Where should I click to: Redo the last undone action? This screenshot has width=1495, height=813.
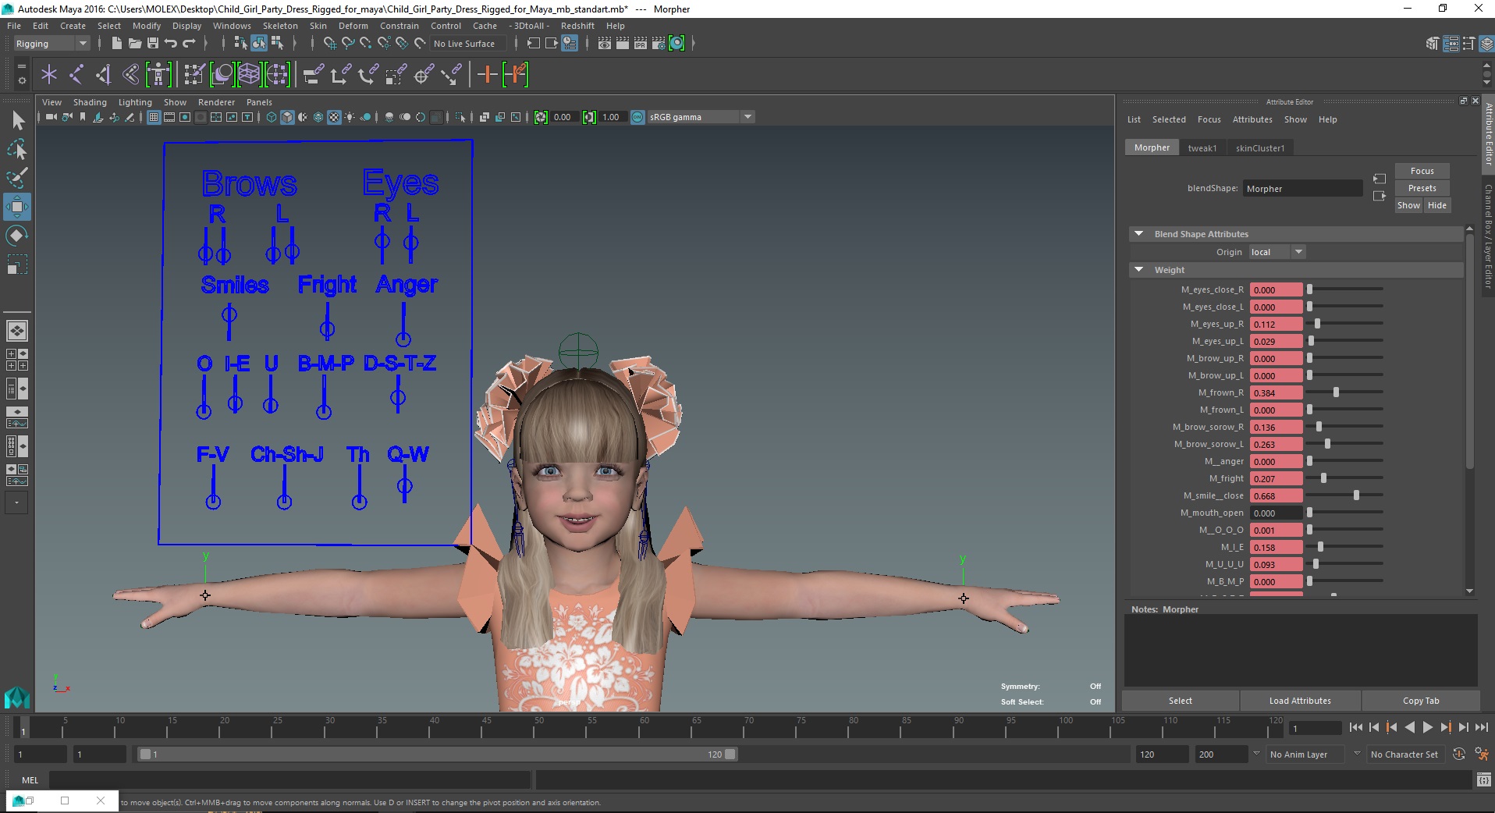click(x=189, y=44)
